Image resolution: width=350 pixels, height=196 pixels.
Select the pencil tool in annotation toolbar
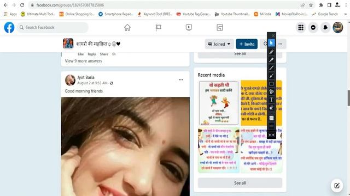pos(271,52)
